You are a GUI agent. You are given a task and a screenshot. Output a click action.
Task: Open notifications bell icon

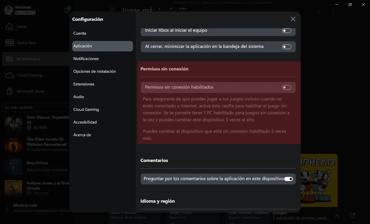(67, 10)
